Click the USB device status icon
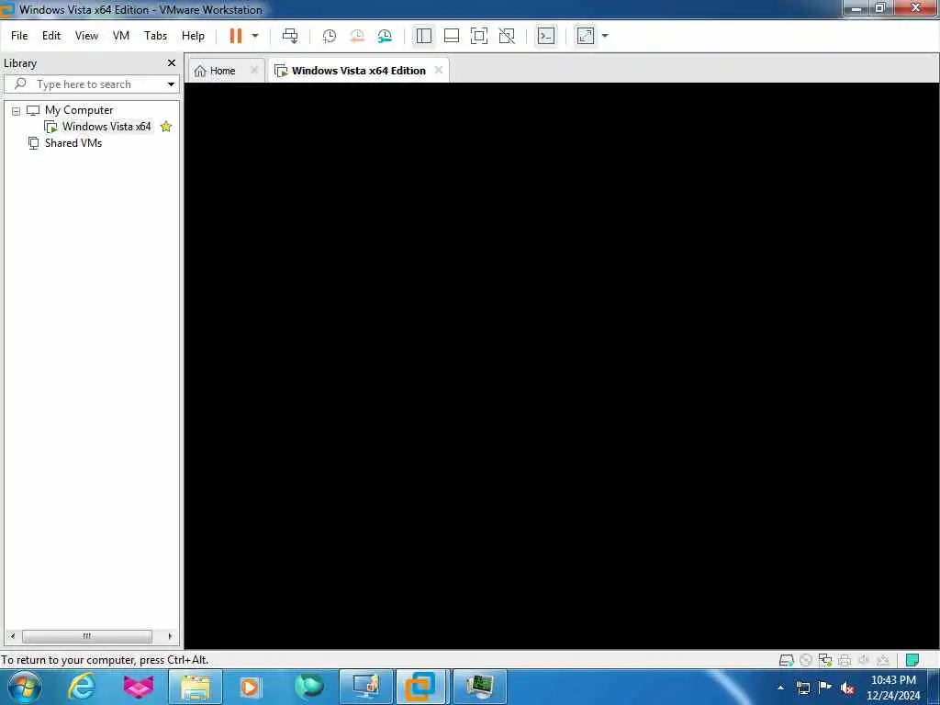This screenshot has width=940, height=705. [x=883, y=660]
